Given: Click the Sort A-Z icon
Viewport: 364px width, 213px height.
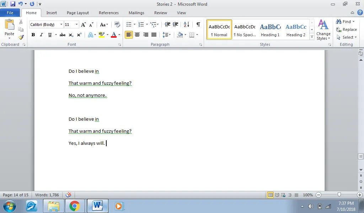Looking at the screenshot, I should [186, 24].
